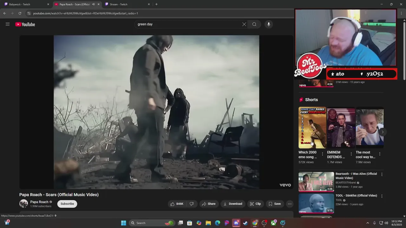
Task: Close the Babywock - Twitch tab
Action: [x=48, y=4]
